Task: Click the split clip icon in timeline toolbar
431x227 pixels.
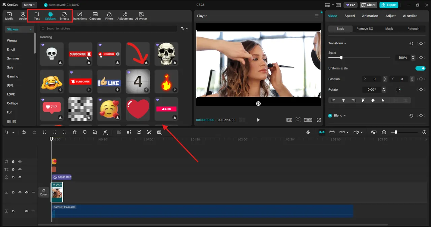Action: pyautogui.click(x=44, y=132)
